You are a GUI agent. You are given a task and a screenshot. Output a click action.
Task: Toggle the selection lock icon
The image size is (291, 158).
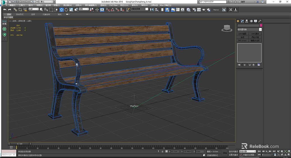coord(162,151)
